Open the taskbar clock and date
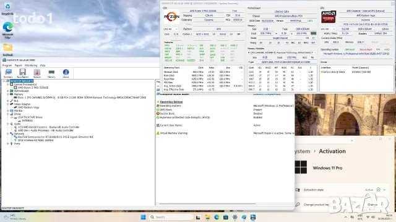396x222 pixels. (x=385, y=217)
